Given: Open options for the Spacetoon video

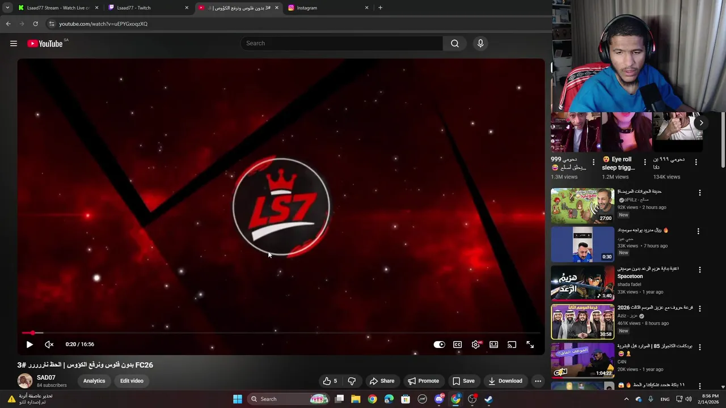Looking at the screenshot, I should (699, 270).
